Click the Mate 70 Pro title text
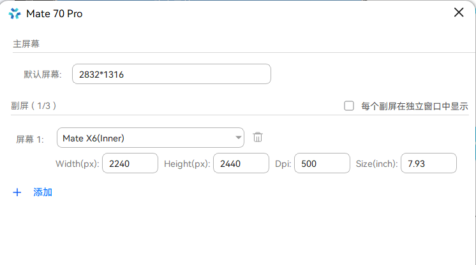The image size is (476, 265). (x=54, y=13)
